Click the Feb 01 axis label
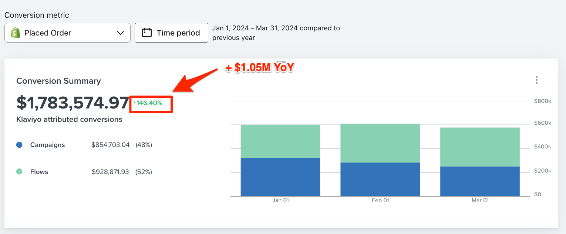 pyautogui.click(x=380, y=200)
